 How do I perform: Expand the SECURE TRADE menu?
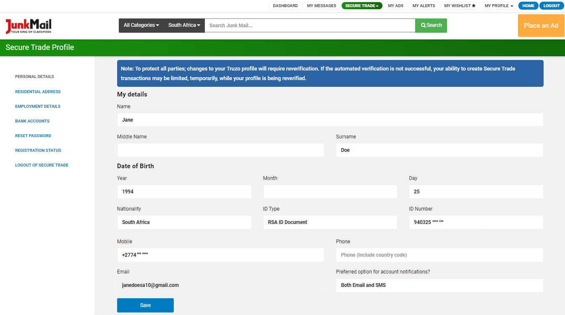pyautogui.click(x=362, y=5)
